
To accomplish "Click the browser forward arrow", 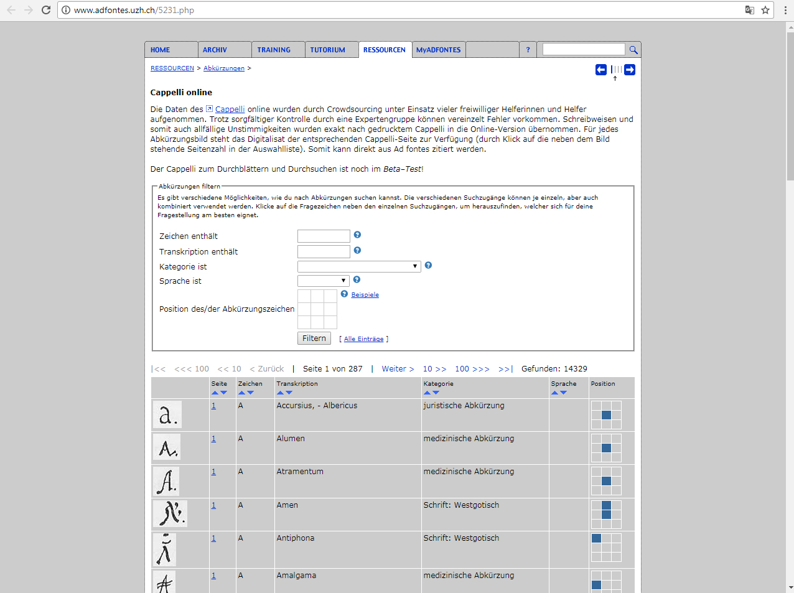I will pyautogui.click(x=29, y=10).
